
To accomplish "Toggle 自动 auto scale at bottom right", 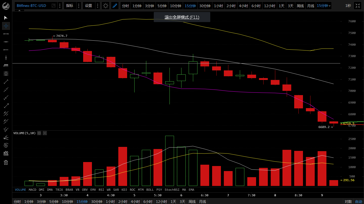I will pyautogui.click(x=359, y=202).
